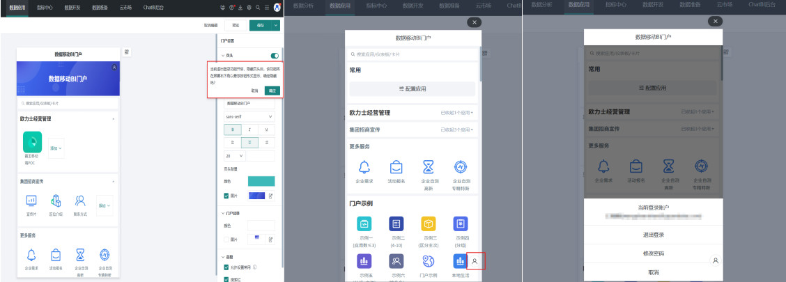Collapse the 页头 section in settings panel

coord(223,56)
